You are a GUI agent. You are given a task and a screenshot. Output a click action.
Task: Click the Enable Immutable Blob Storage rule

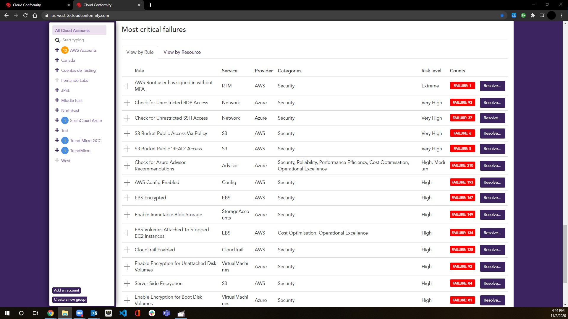[x=168, y=215]
